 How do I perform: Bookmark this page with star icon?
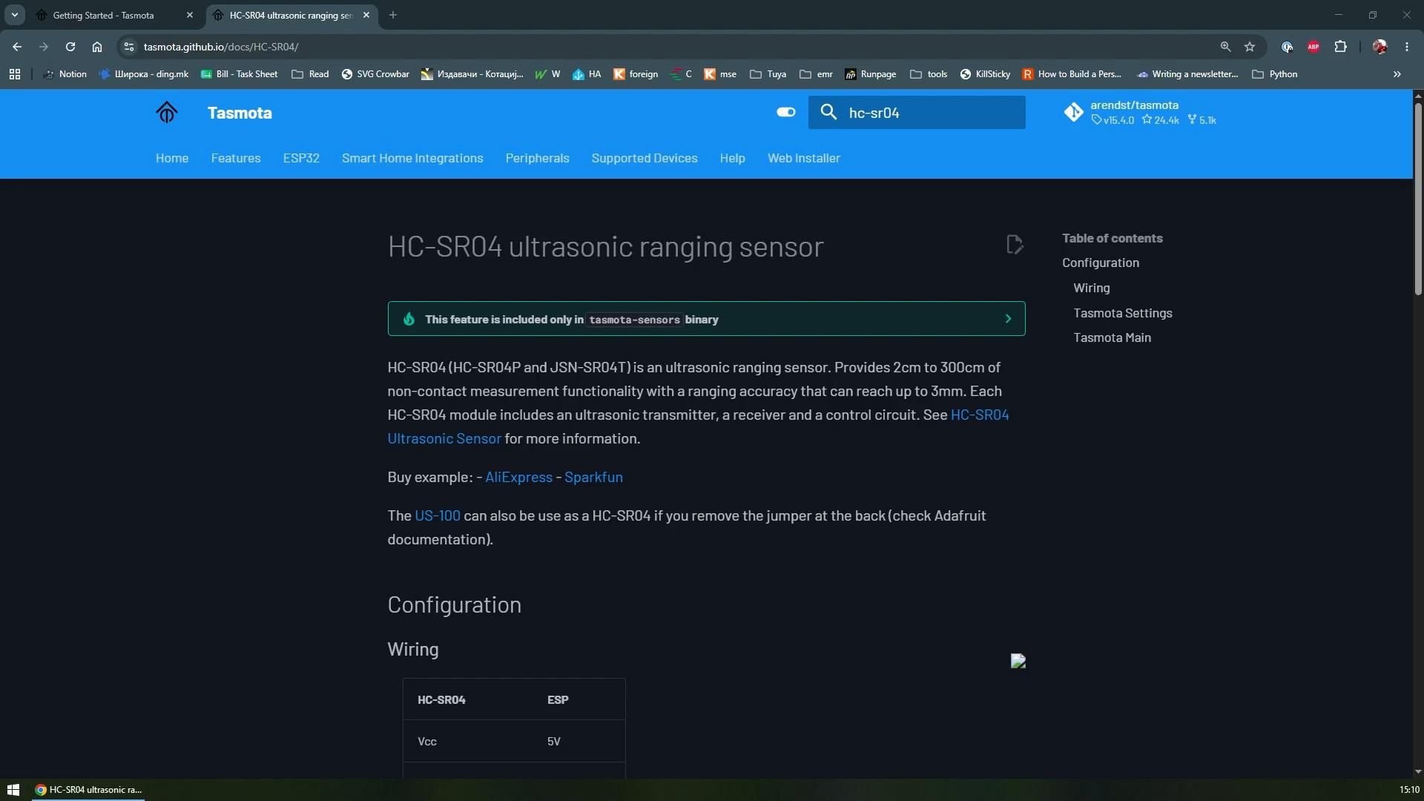(1250, 47)
